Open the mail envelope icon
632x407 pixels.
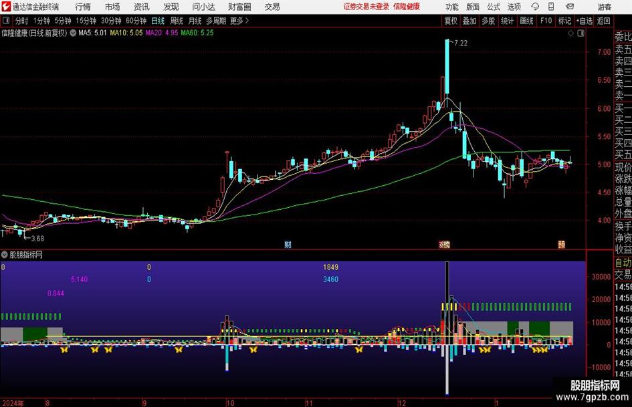coord(570,7)
